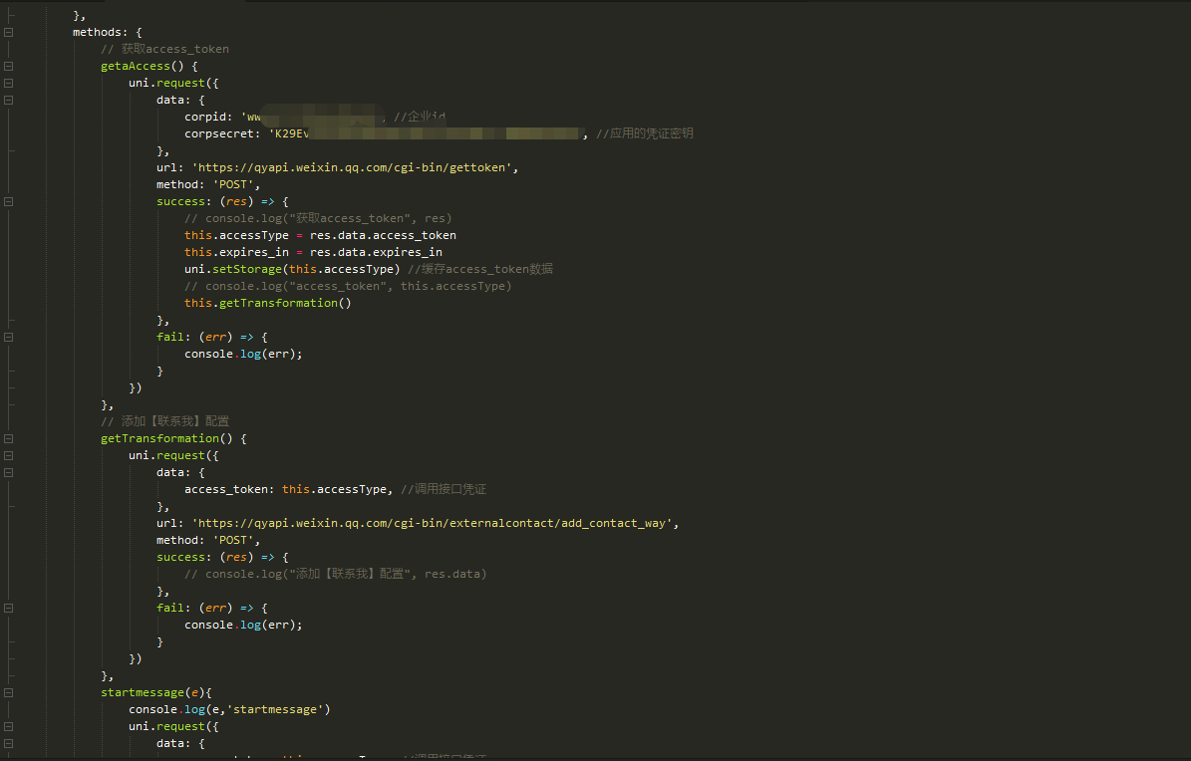The width and height of the screenshot is (1191, 761).
Task: Click 'this.accessType = res.data.access_token' line
Action: pyautogui.click(x=320, y=235)
